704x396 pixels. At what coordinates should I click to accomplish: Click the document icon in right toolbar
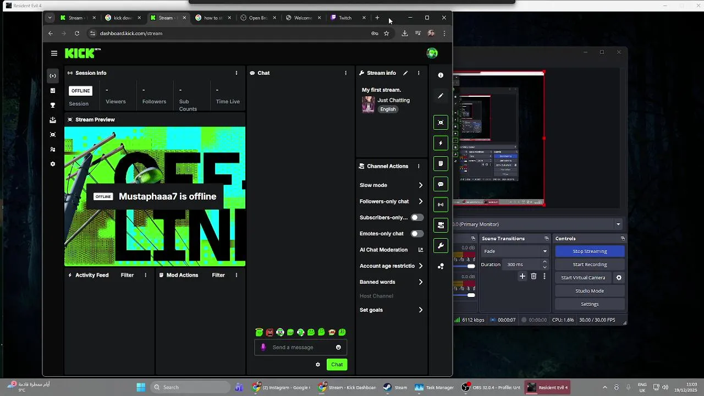[441, 163]
